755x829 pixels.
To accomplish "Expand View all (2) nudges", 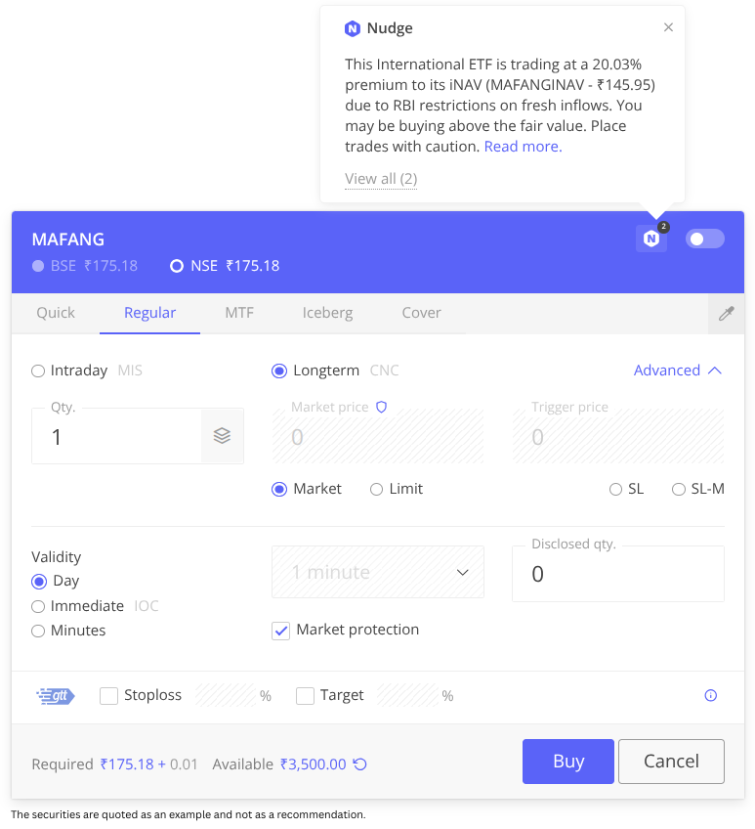I will click(x=381, y=179).
